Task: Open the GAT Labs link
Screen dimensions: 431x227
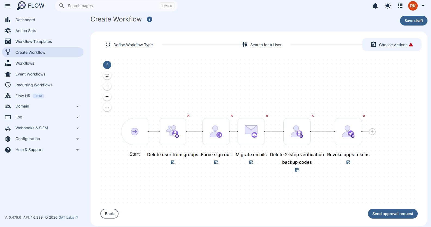Action: tap(69, 217)
